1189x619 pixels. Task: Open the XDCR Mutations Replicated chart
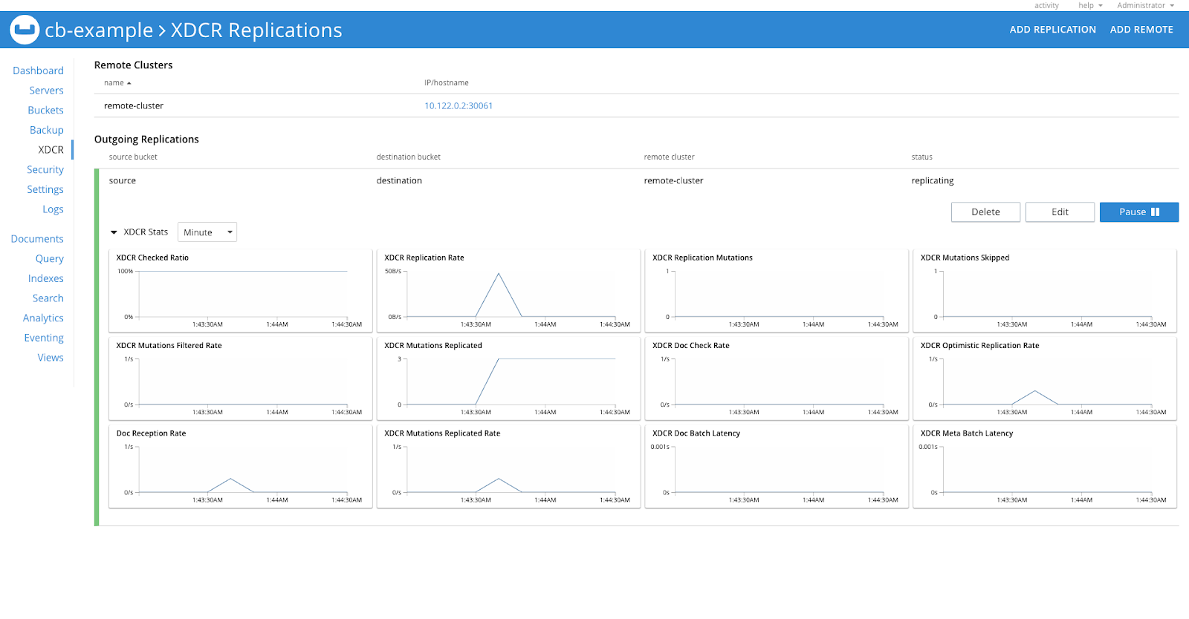(508, 379)
